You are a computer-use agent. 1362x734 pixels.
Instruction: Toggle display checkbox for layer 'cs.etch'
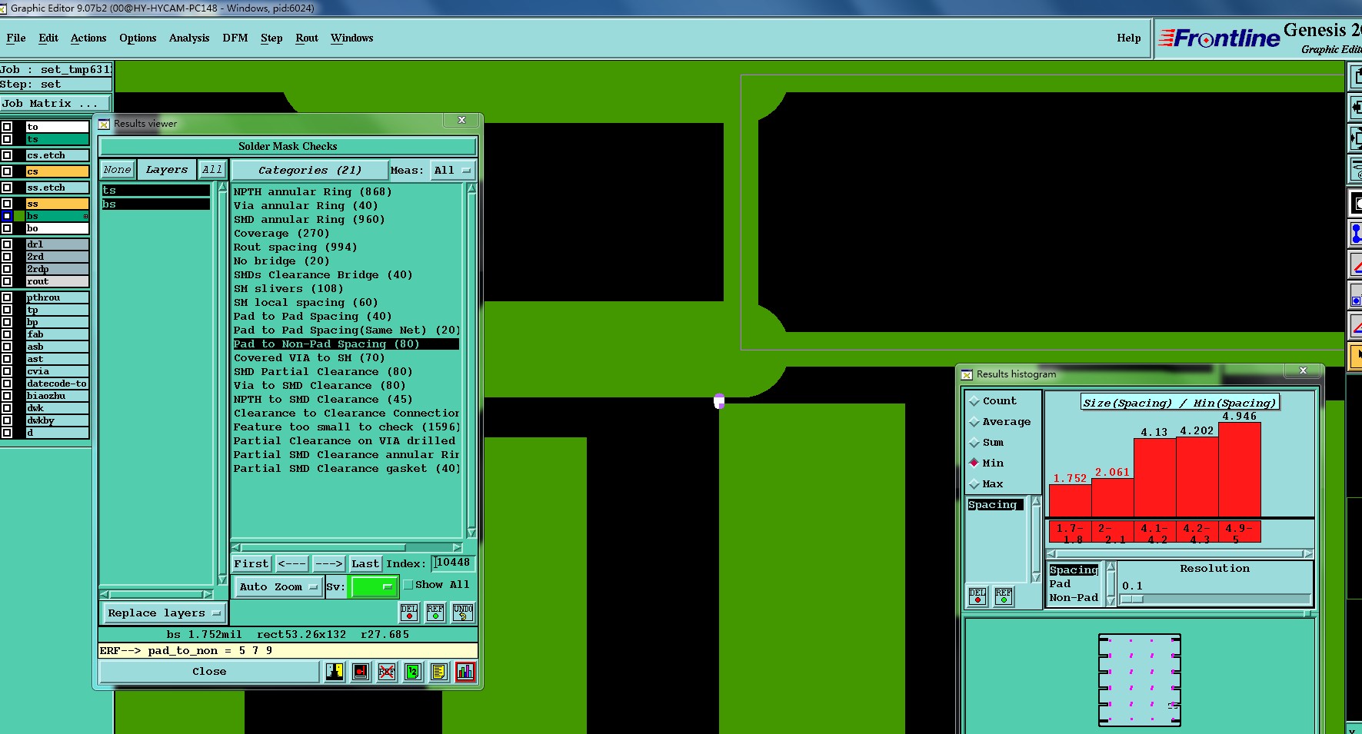[x=7, y=155]
